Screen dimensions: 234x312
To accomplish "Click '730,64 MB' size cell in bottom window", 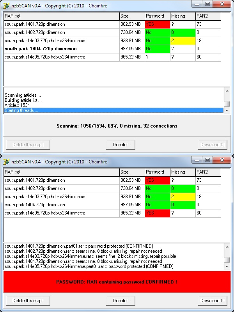I will (x=132, y=188).
